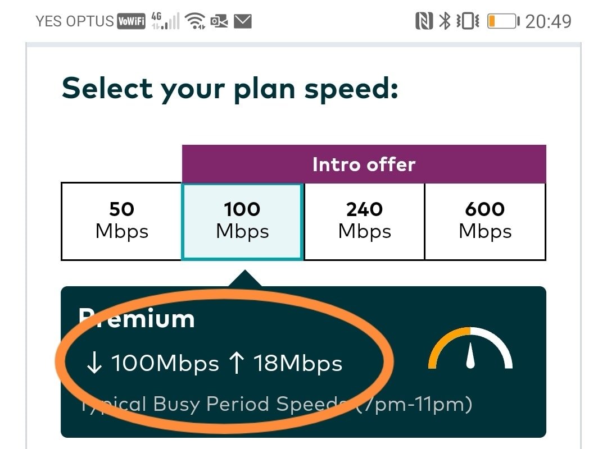Tap the mail notification envelope icon

point(242,21)
